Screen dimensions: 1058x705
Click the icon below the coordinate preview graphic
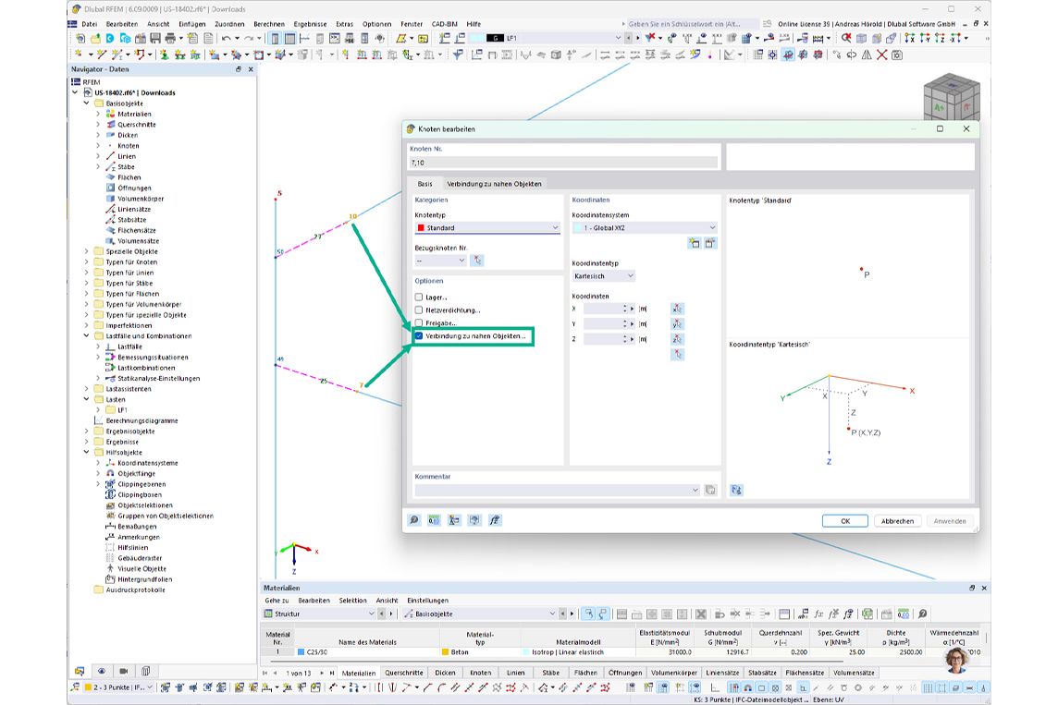tap(736, 490)
